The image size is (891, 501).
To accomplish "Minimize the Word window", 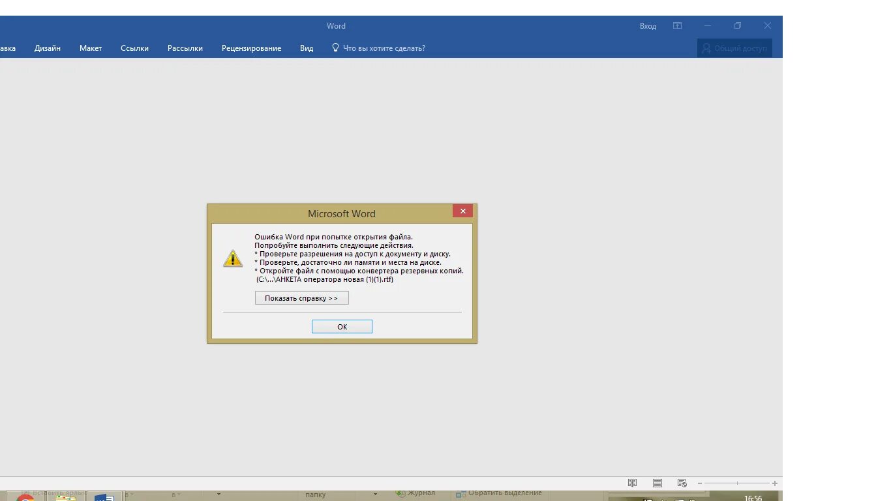I will (x=708, y=26).
